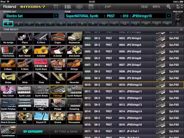184x138 pixels.
Task: Open the Recorder category
Action: (x=74, y=78)
